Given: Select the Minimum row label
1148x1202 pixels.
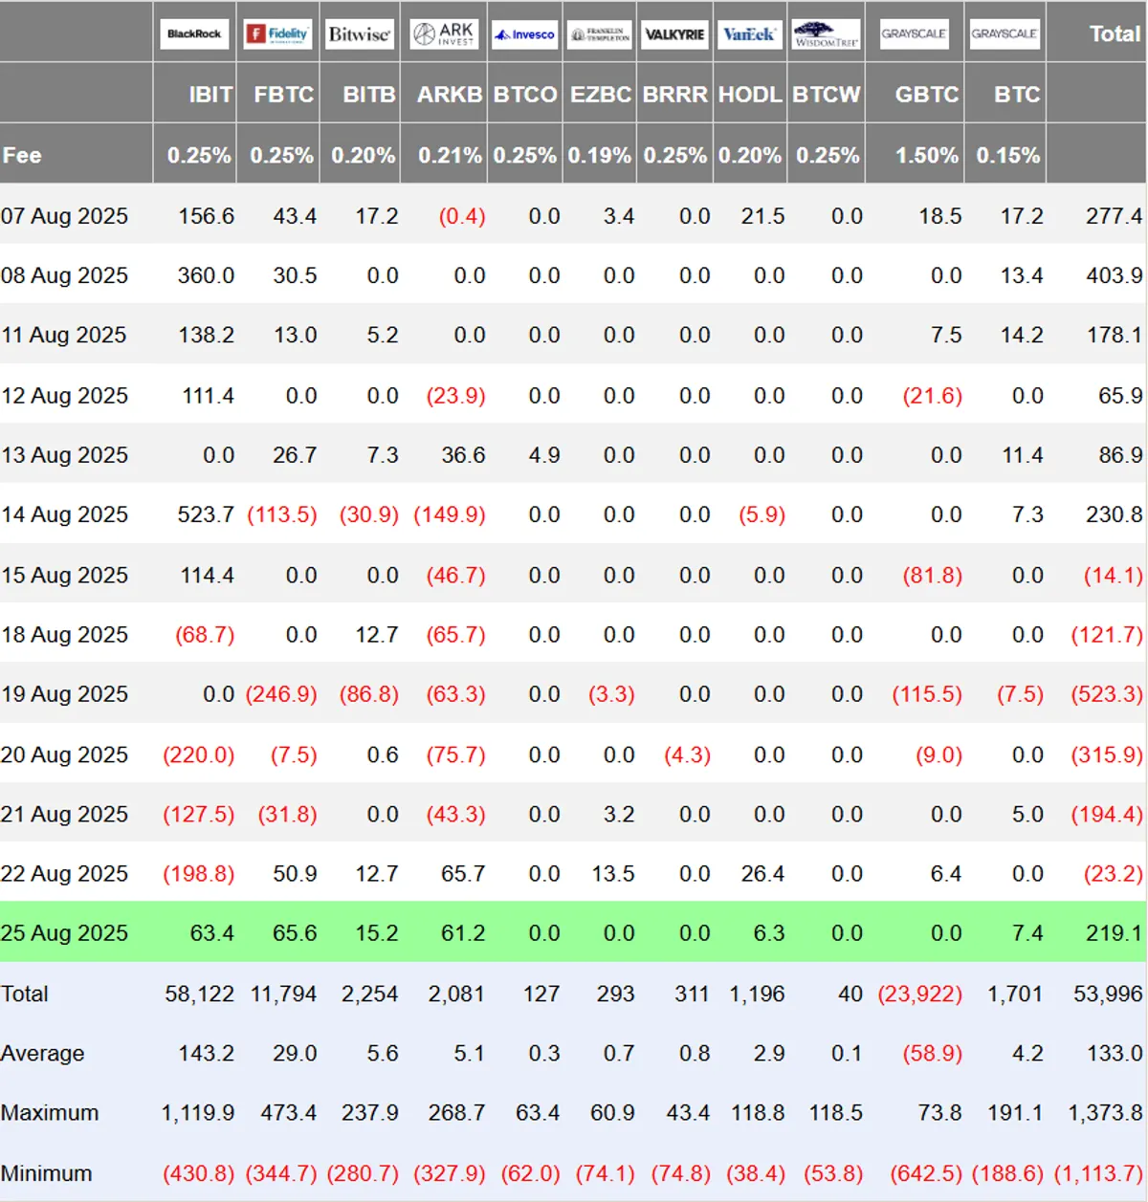Looking at the screenshot, I should point(47,1173).
